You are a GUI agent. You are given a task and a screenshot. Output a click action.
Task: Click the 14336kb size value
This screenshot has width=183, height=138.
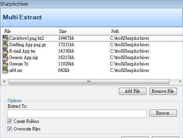[66, 51]
